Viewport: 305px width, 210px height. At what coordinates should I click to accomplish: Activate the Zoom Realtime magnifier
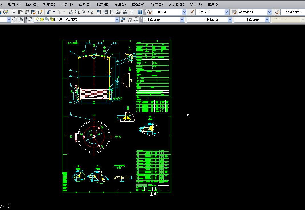click(x=77, y=12)
